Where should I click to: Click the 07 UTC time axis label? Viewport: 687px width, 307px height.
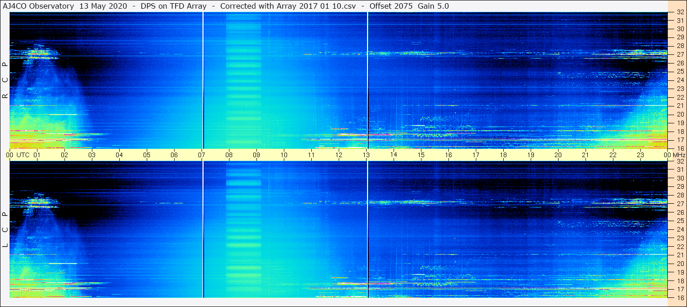click(202, 155)
